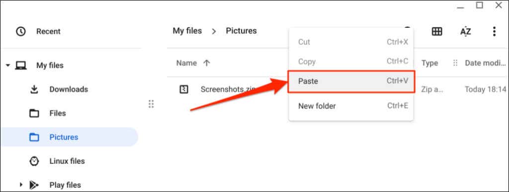Click the Play files icon

pyautogui.click(x=34, y=185)
